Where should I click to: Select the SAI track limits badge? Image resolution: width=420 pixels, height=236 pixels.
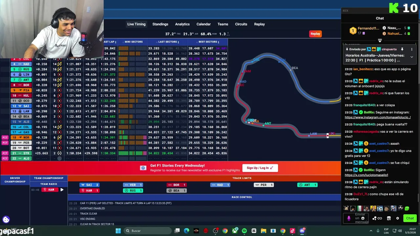90,185
